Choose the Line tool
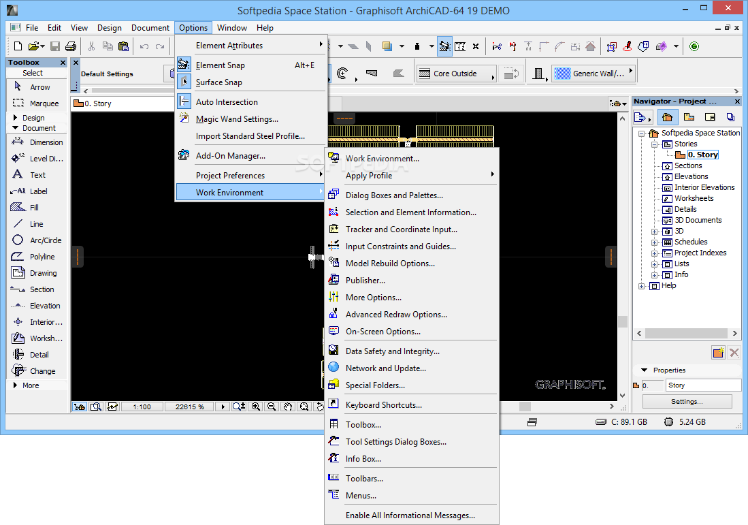This screenshot has height=525, width=748. [x=36, y=224]
